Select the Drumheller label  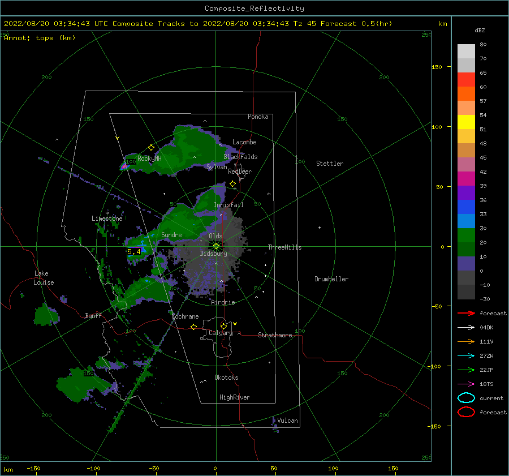331,279
